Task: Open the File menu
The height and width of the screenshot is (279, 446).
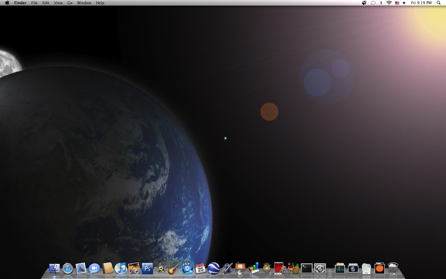Action: pos(34,3)
